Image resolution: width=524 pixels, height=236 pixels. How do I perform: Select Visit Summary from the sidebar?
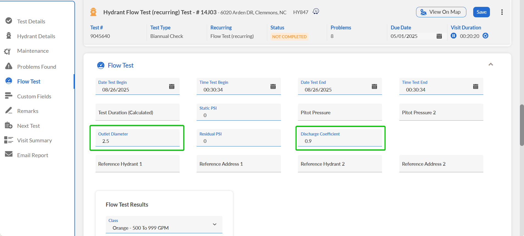(x=34, y=140)
